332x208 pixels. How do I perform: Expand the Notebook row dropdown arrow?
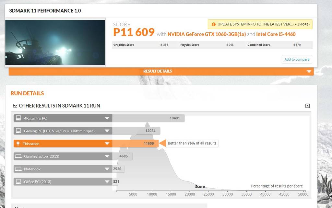pyautogui.click(x=107, y=169)
